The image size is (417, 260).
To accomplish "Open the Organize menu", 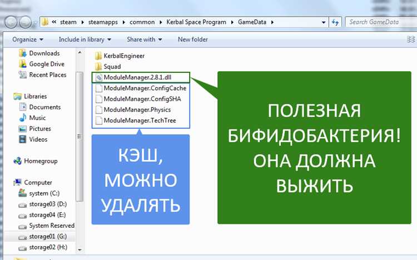I will click(28, 39).
